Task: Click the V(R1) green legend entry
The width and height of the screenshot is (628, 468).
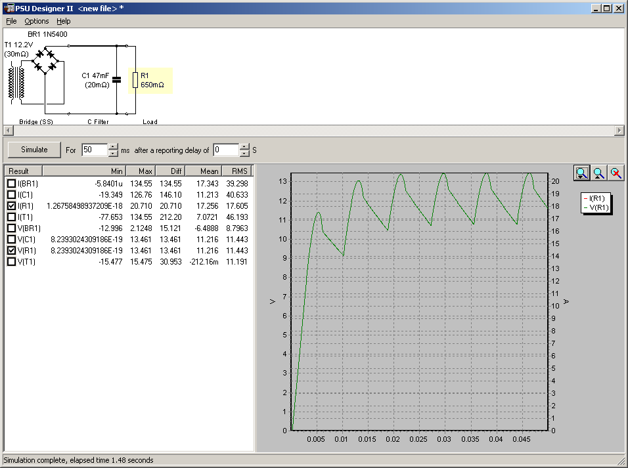Action: pos(596,207)
